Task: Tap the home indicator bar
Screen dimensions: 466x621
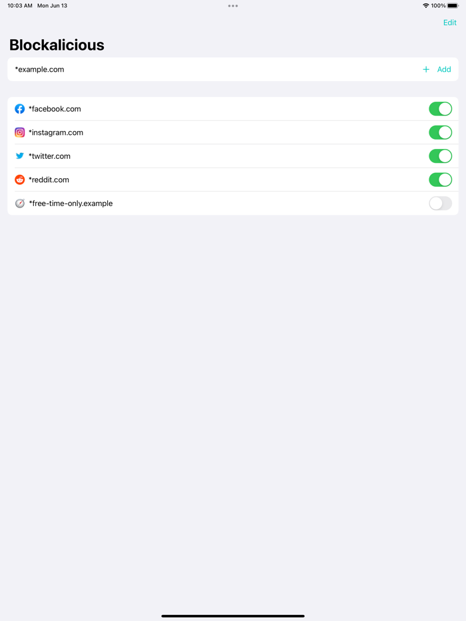Action: [233, 616]
